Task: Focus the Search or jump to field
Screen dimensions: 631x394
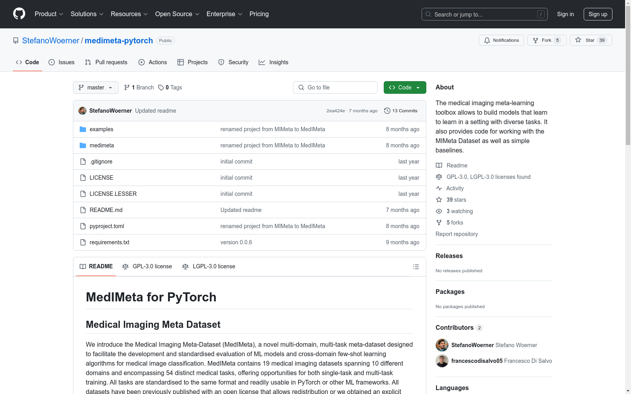Action: tap(485, 14)
